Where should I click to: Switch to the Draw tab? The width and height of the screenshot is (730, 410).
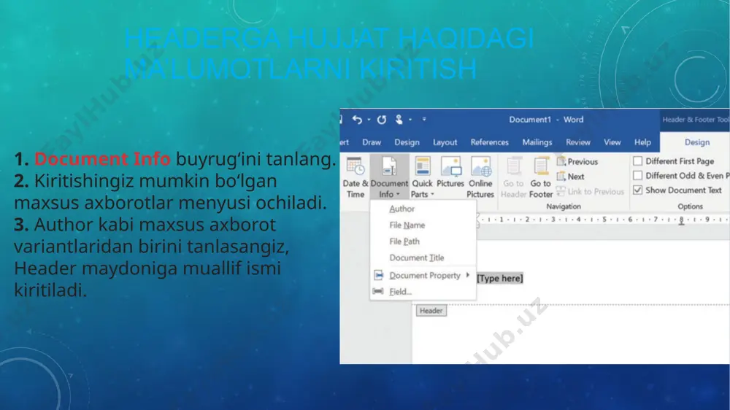pyautogui.click(x=372, y=142)
